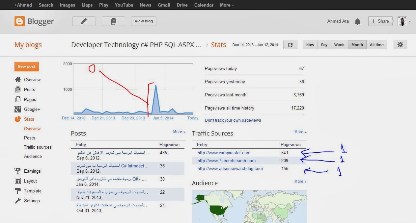Open the adsensewatchdog.com traffic source
The image size is (416, 223).
[230, 169]
